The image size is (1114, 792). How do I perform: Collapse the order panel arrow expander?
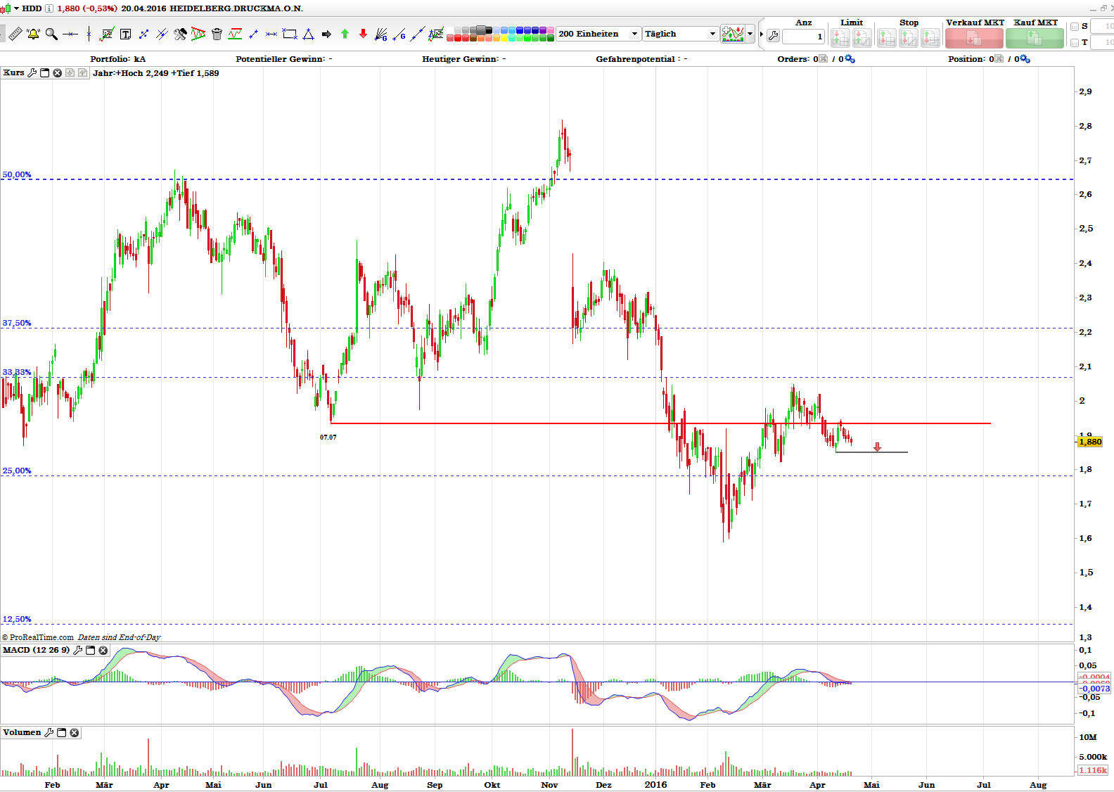point(762,34)
